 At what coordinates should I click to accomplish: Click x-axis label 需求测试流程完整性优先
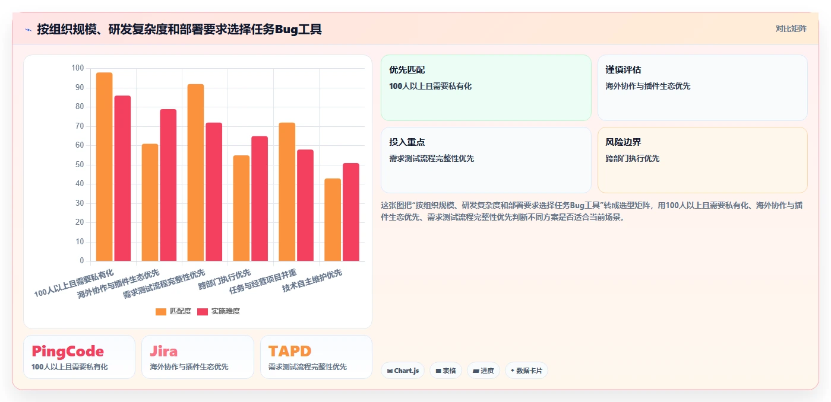click(164, 283)
